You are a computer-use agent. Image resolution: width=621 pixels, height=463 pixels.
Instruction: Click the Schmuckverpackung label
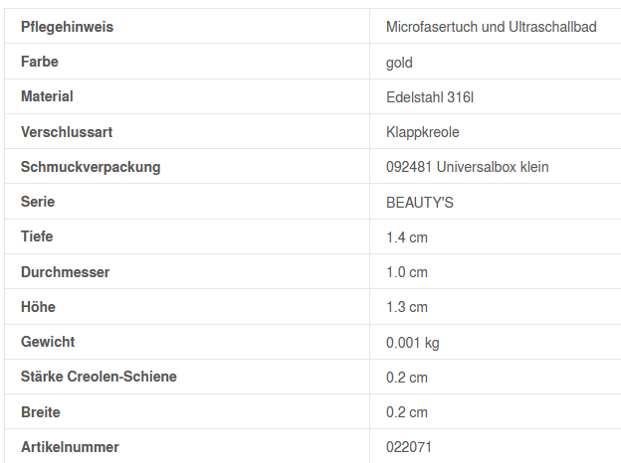coord(91,167)
